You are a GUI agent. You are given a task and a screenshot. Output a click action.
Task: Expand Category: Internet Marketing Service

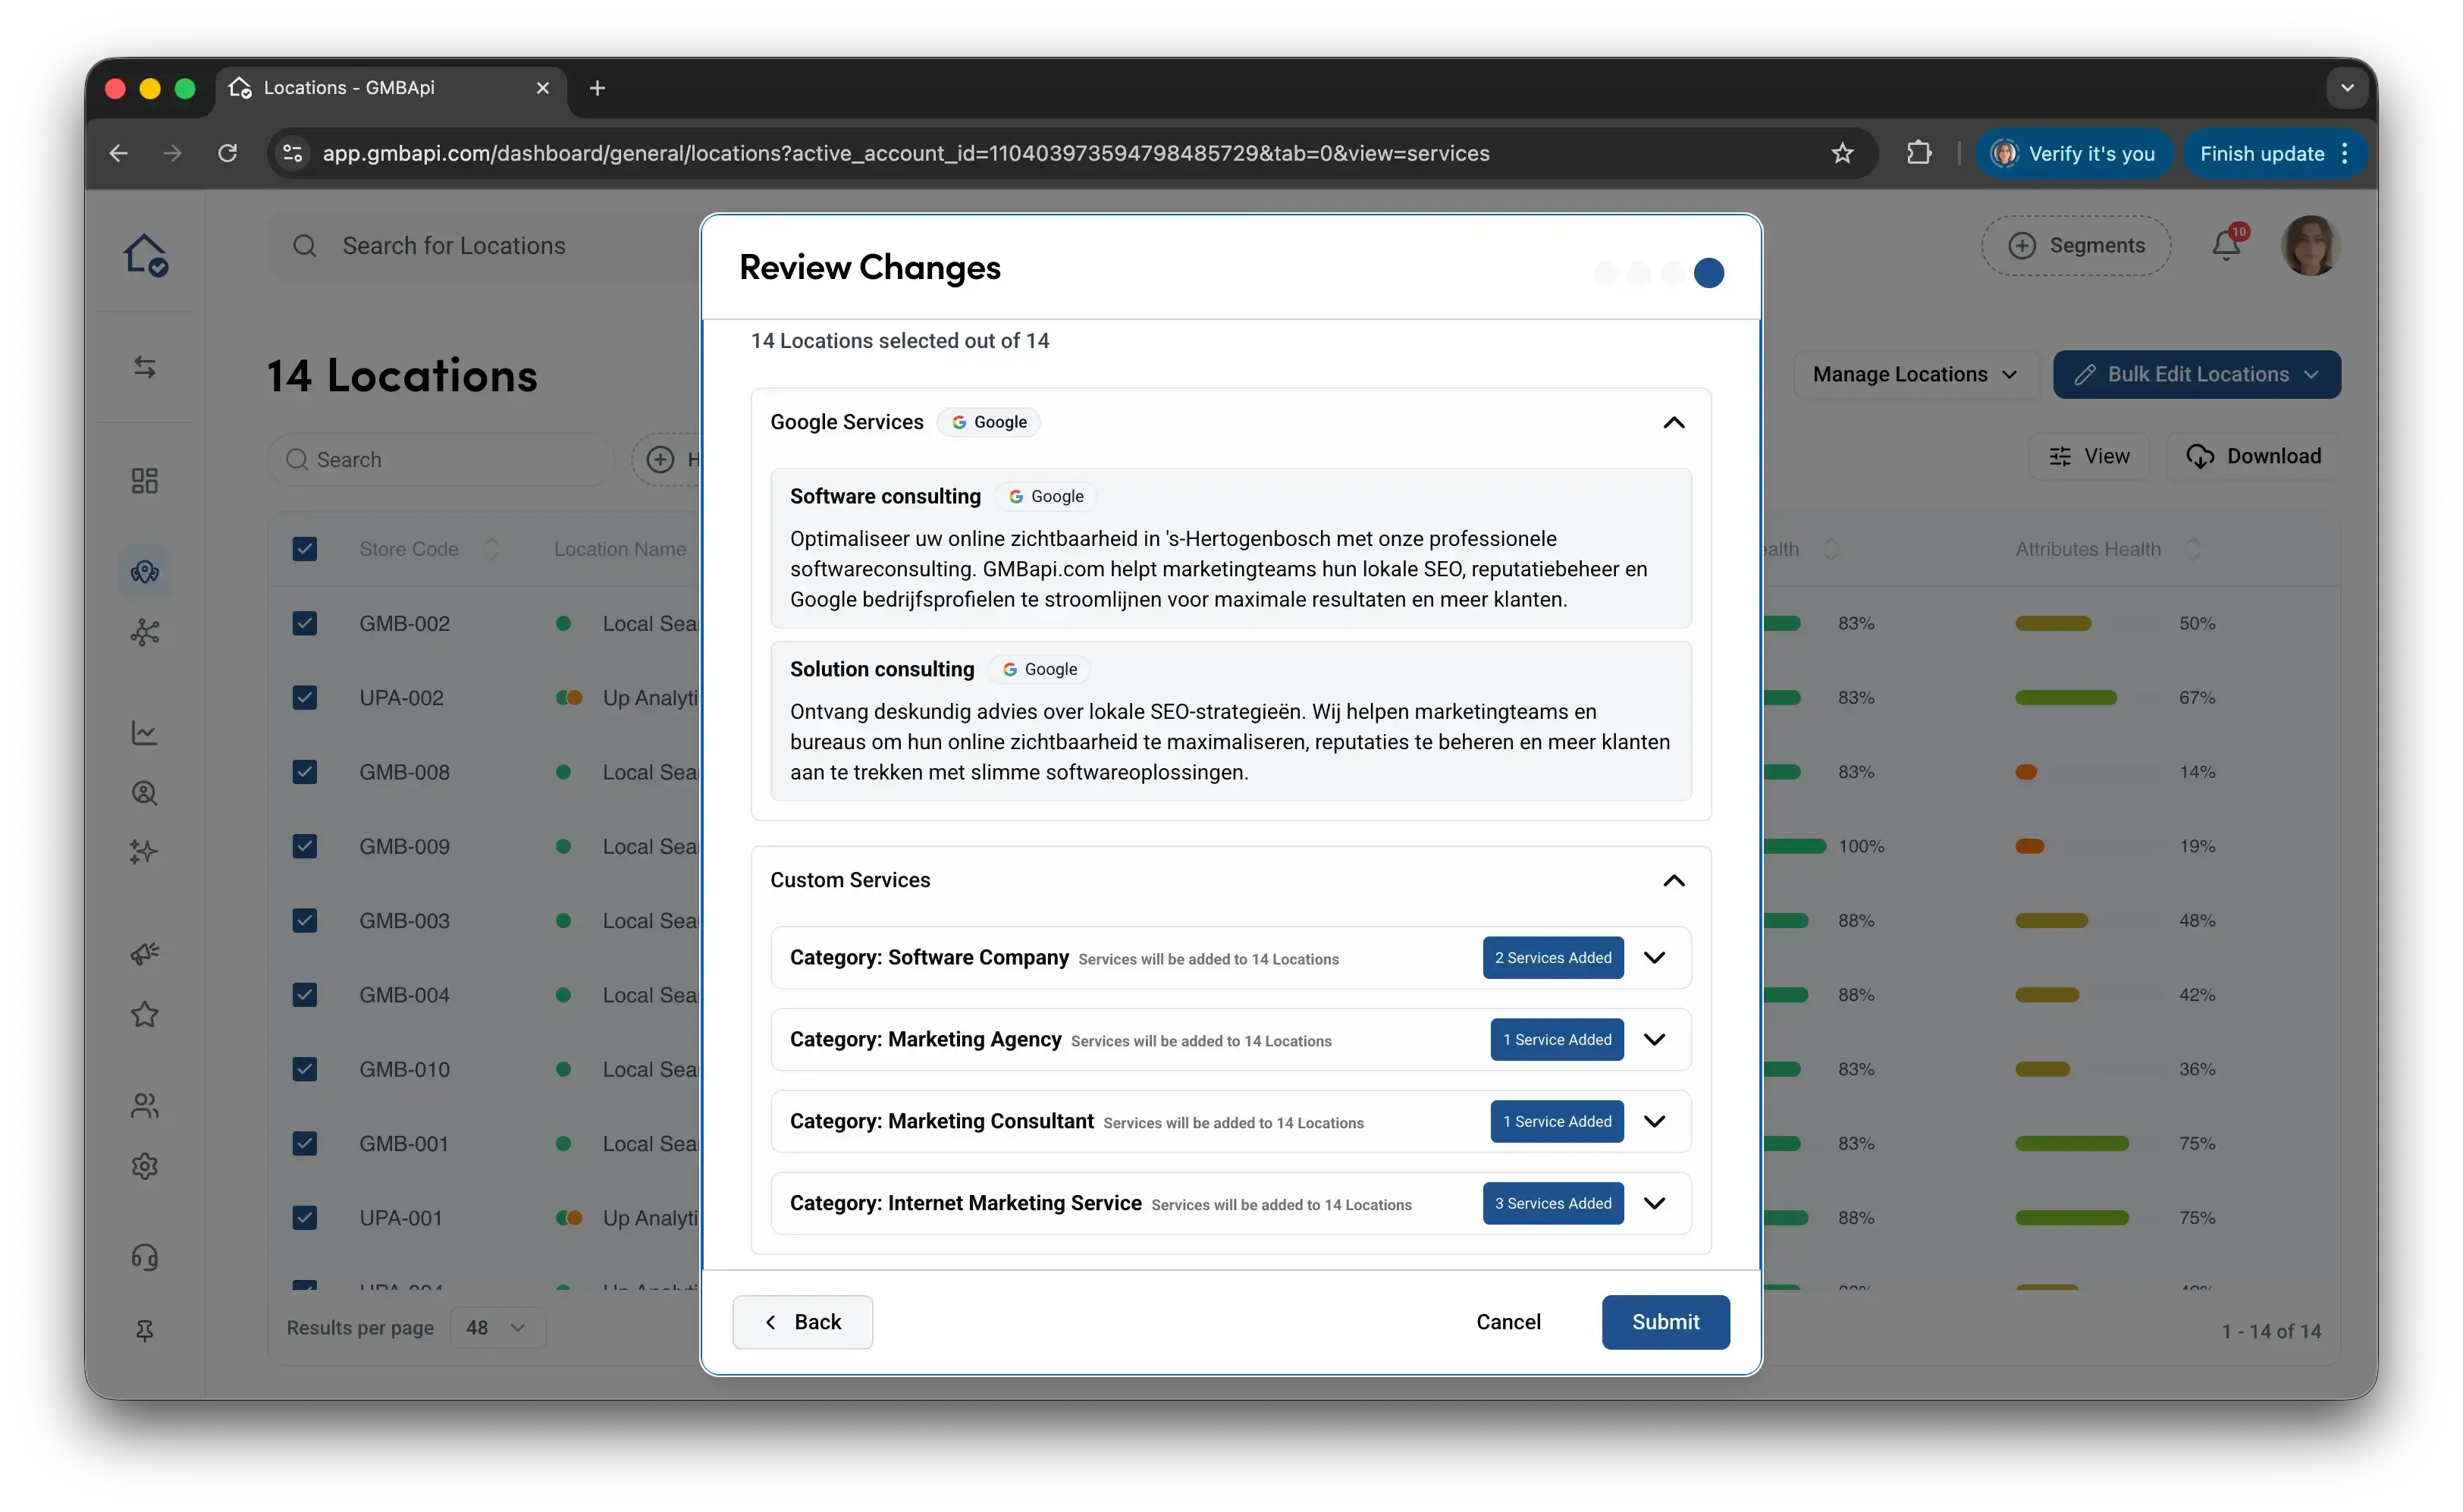pyautogui.click(x=1655, y=1203)
